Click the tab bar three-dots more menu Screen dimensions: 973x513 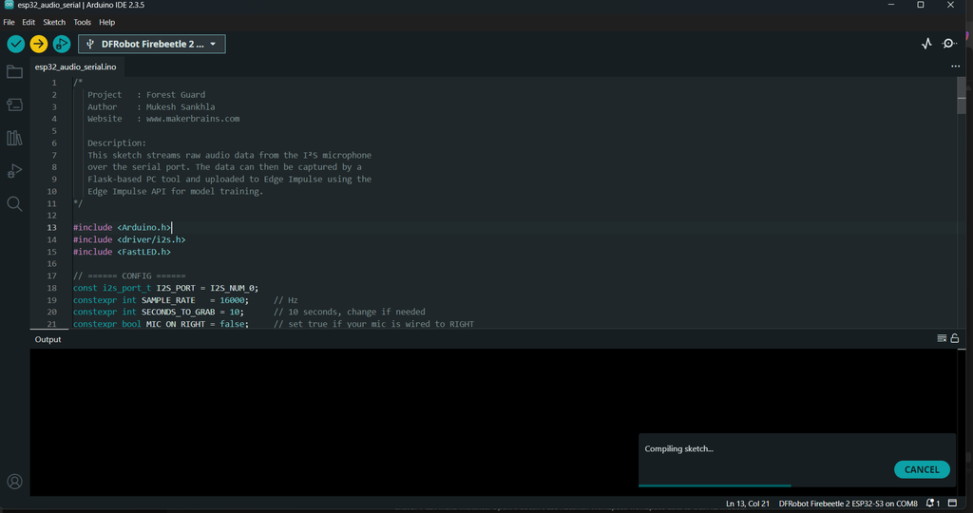pos(955,66)
